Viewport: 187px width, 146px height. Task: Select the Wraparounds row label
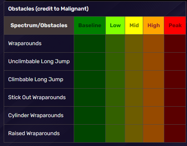point(25,43)
